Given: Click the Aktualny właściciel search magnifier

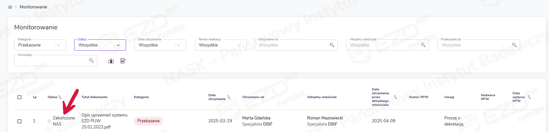Looking at the screenshot, I should click(x=423, y=45).
